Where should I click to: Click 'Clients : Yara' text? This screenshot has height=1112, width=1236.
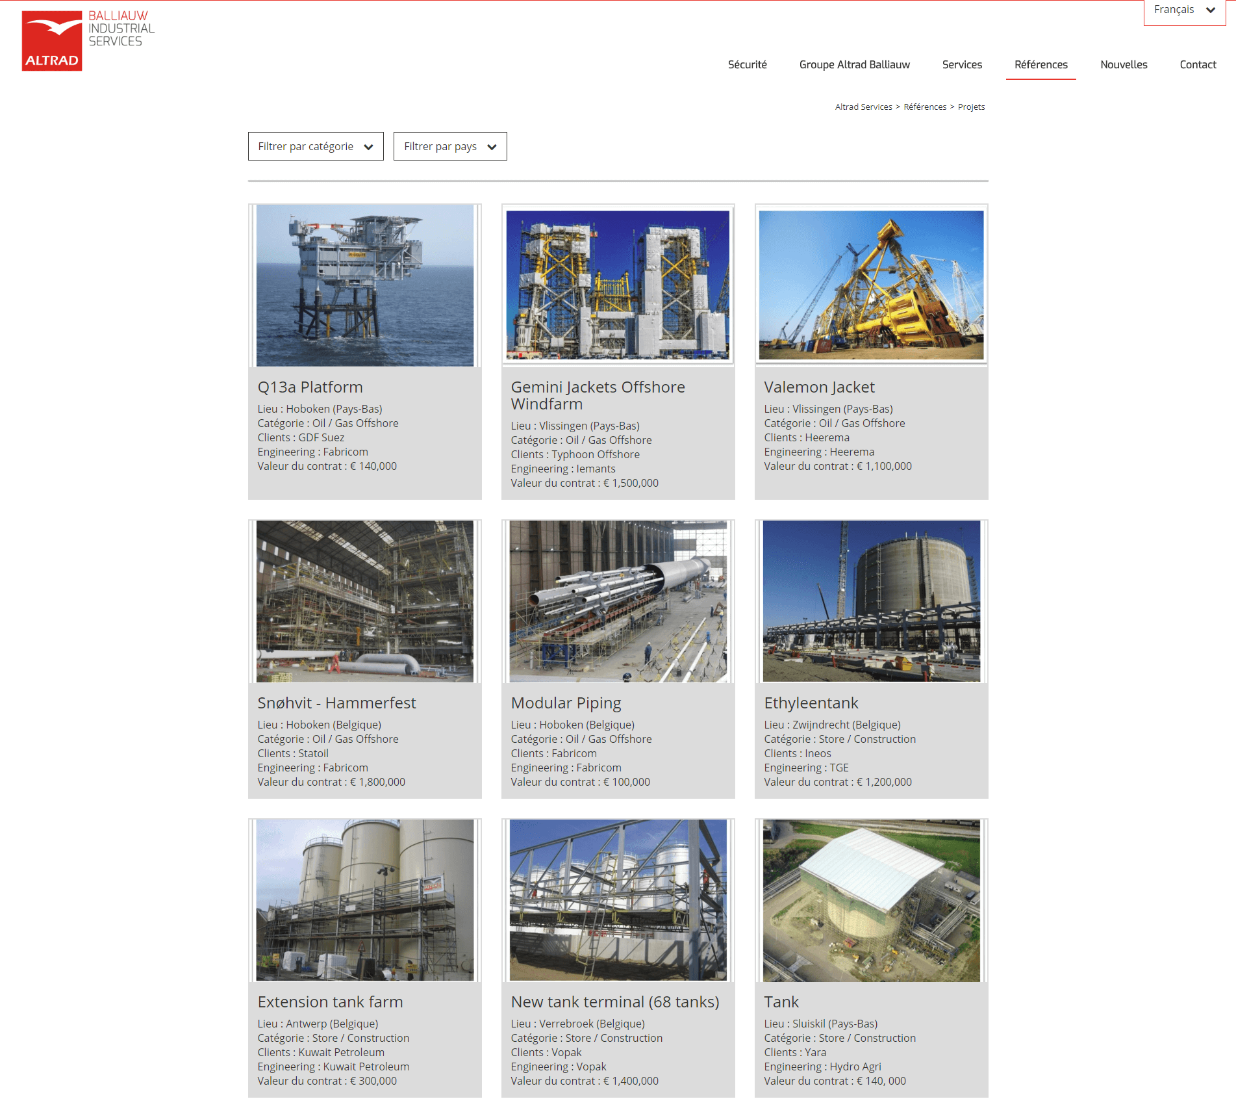click(795, 1052)
